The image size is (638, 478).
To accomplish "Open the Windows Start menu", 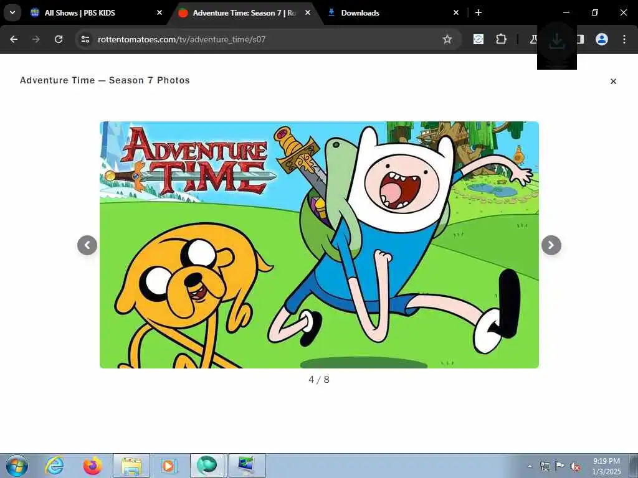I will 17,466.
